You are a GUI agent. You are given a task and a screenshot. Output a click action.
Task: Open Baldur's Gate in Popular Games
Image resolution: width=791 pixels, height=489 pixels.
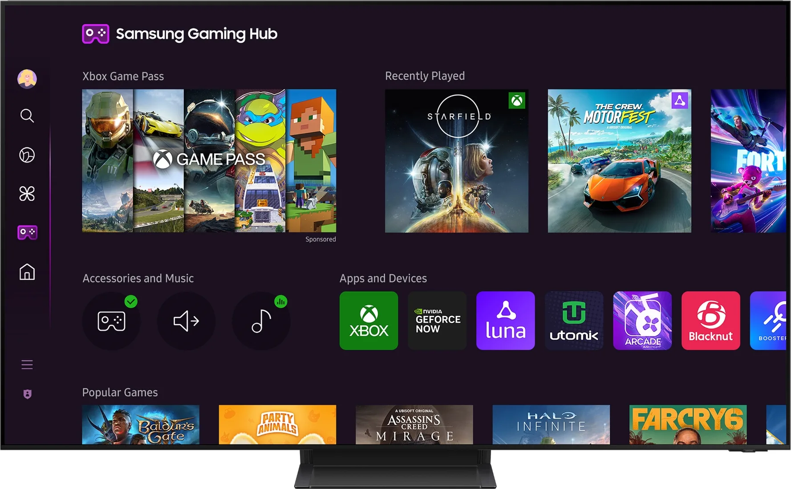point(141,424)
